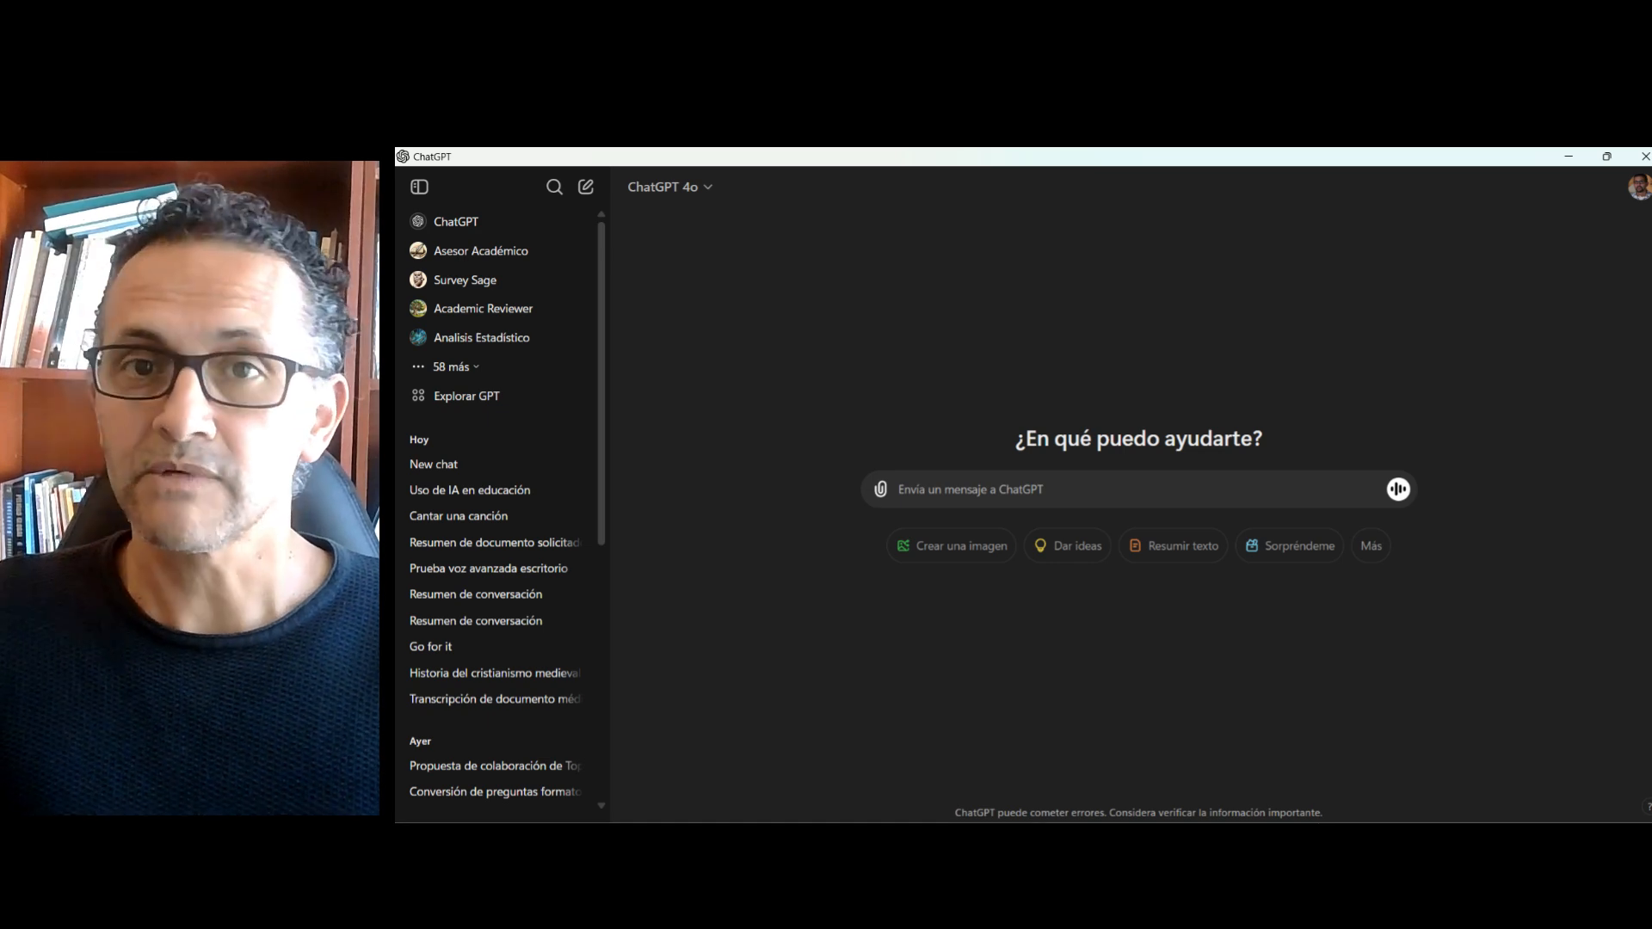Click the Dar ideas suggestion

(x=1068, y=545)
